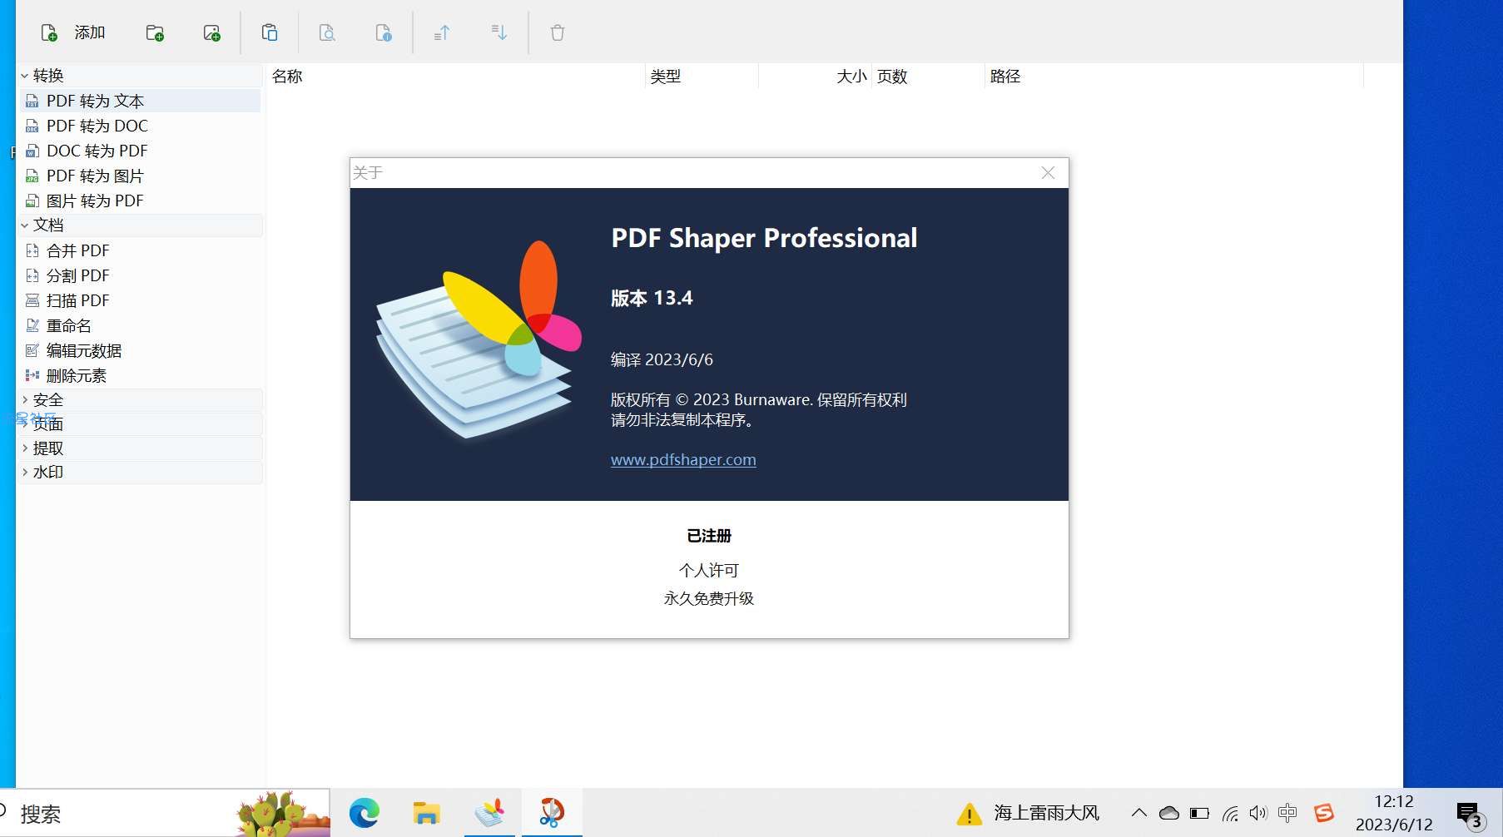The width and height of the screenshot is (1503, 837).
Task: Select 删除元素 tool
Action: 140,375
